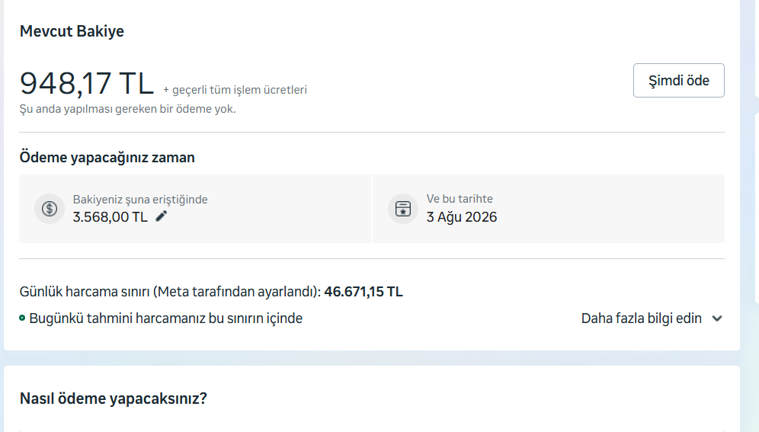Expand the Daha fazla bilgi edin chevron
Screen dimensions: 759x432
717,318
